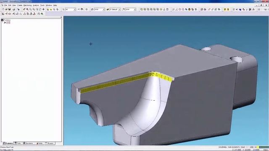Click the Copy icon after Print
The image size is (269, 151).
coord(18,9)
